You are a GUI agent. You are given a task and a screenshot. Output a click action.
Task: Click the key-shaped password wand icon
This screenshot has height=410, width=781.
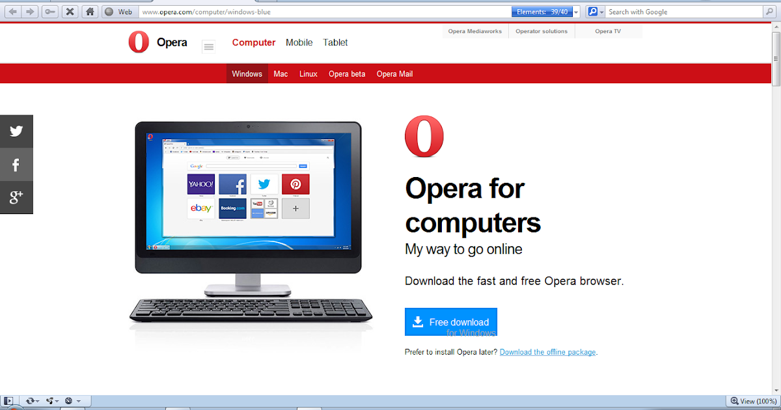click(49, 12)
